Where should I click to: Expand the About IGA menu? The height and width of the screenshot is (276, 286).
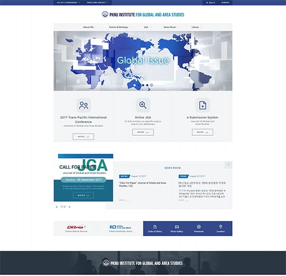pyautogui.click(x=88, y=27)
